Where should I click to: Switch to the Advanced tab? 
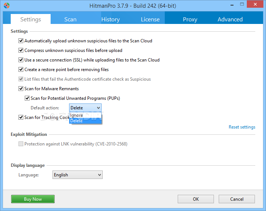pyautogui.click(x=230, y=19)
